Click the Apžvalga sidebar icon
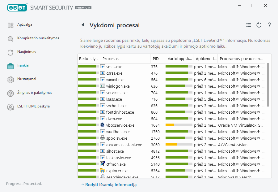The height and width of the screenshot is (192, 278). click(11, 25)
